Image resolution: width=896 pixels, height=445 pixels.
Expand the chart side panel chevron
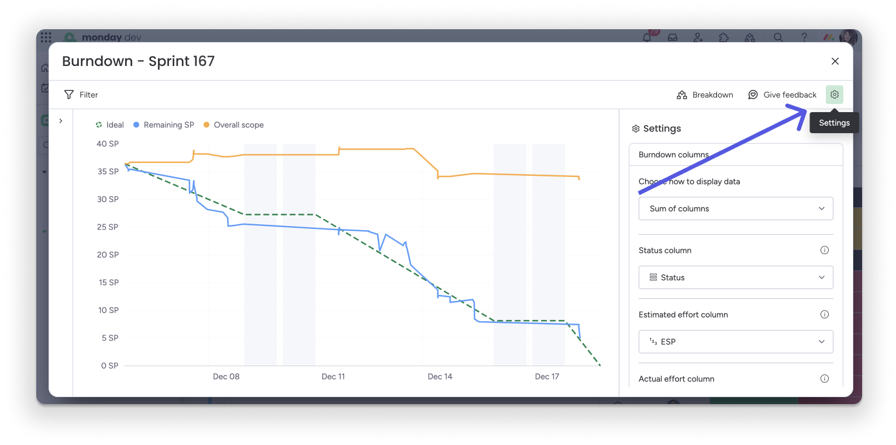(x=60, y=120)
